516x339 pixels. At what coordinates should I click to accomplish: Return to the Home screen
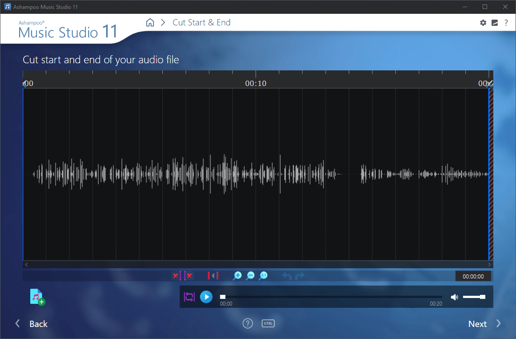click(x=150, y=22)
